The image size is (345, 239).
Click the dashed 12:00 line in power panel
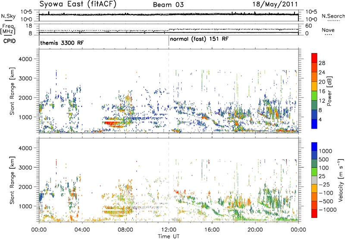[x=169, y=91]
